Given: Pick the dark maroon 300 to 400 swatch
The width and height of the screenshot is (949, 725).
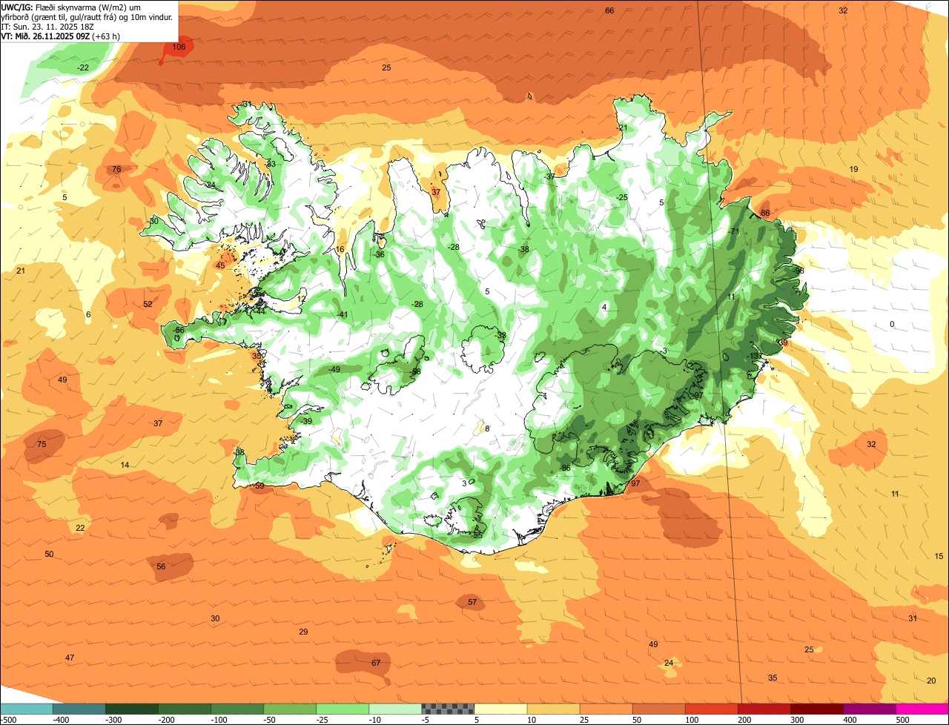Looking at the screenshot, I should [816, 708].
